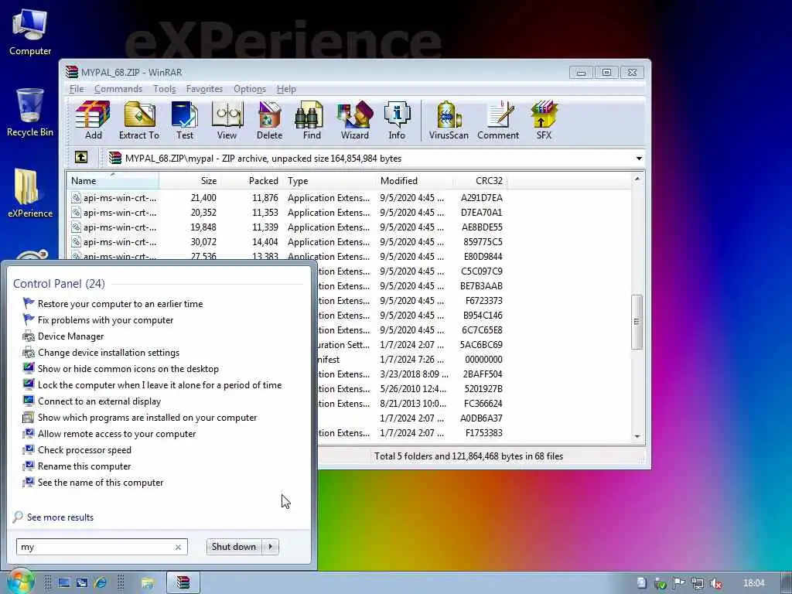
Task: Open the View tool in WinRAR
Action: click(x=227, y=120)
